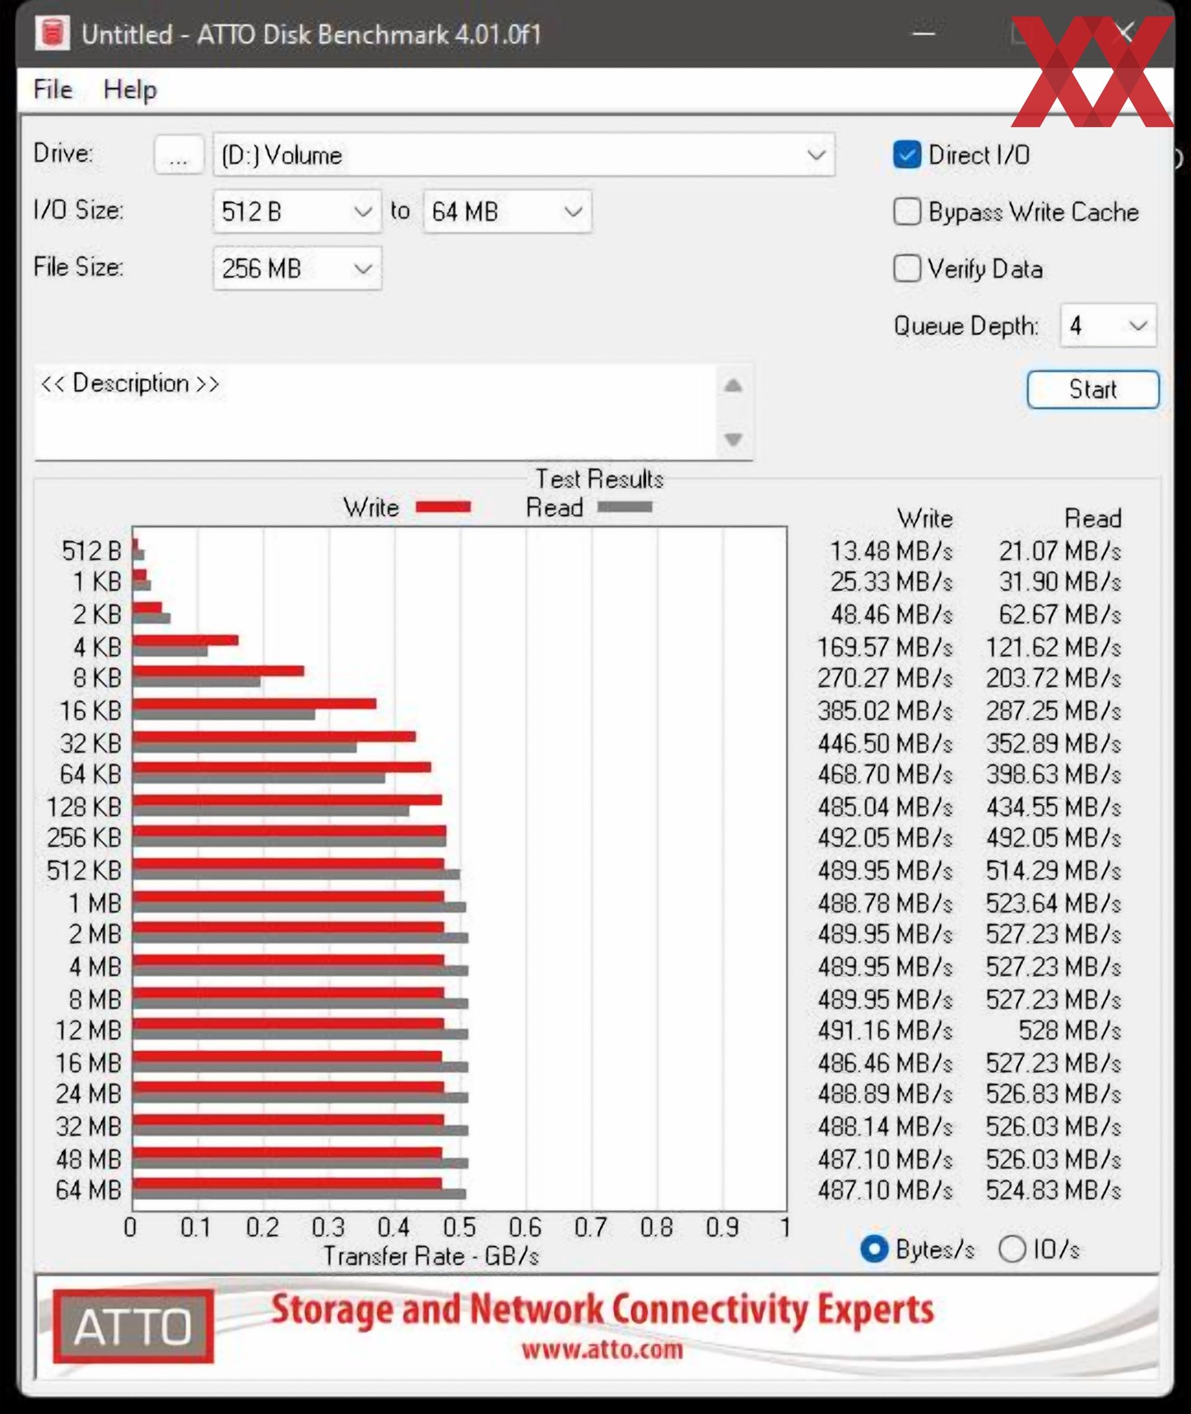Click the 524.83 MB/s read value
This screenshot has width=1191, height=1414.
pos(1053,1189)
